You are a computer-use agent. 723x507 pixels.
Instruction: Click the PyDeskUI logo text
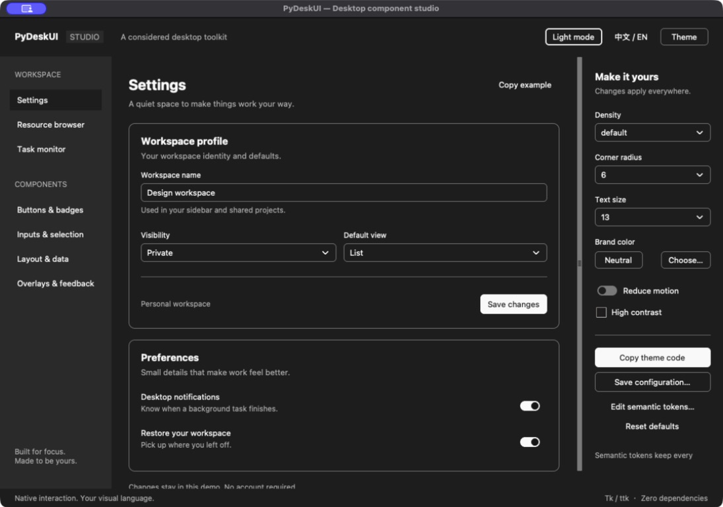coord(36,37)
